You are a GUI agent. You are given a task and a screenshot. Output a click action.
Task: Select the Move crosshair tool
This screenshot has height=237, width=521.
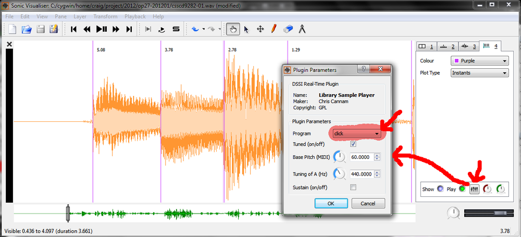(x=260, y=29)
